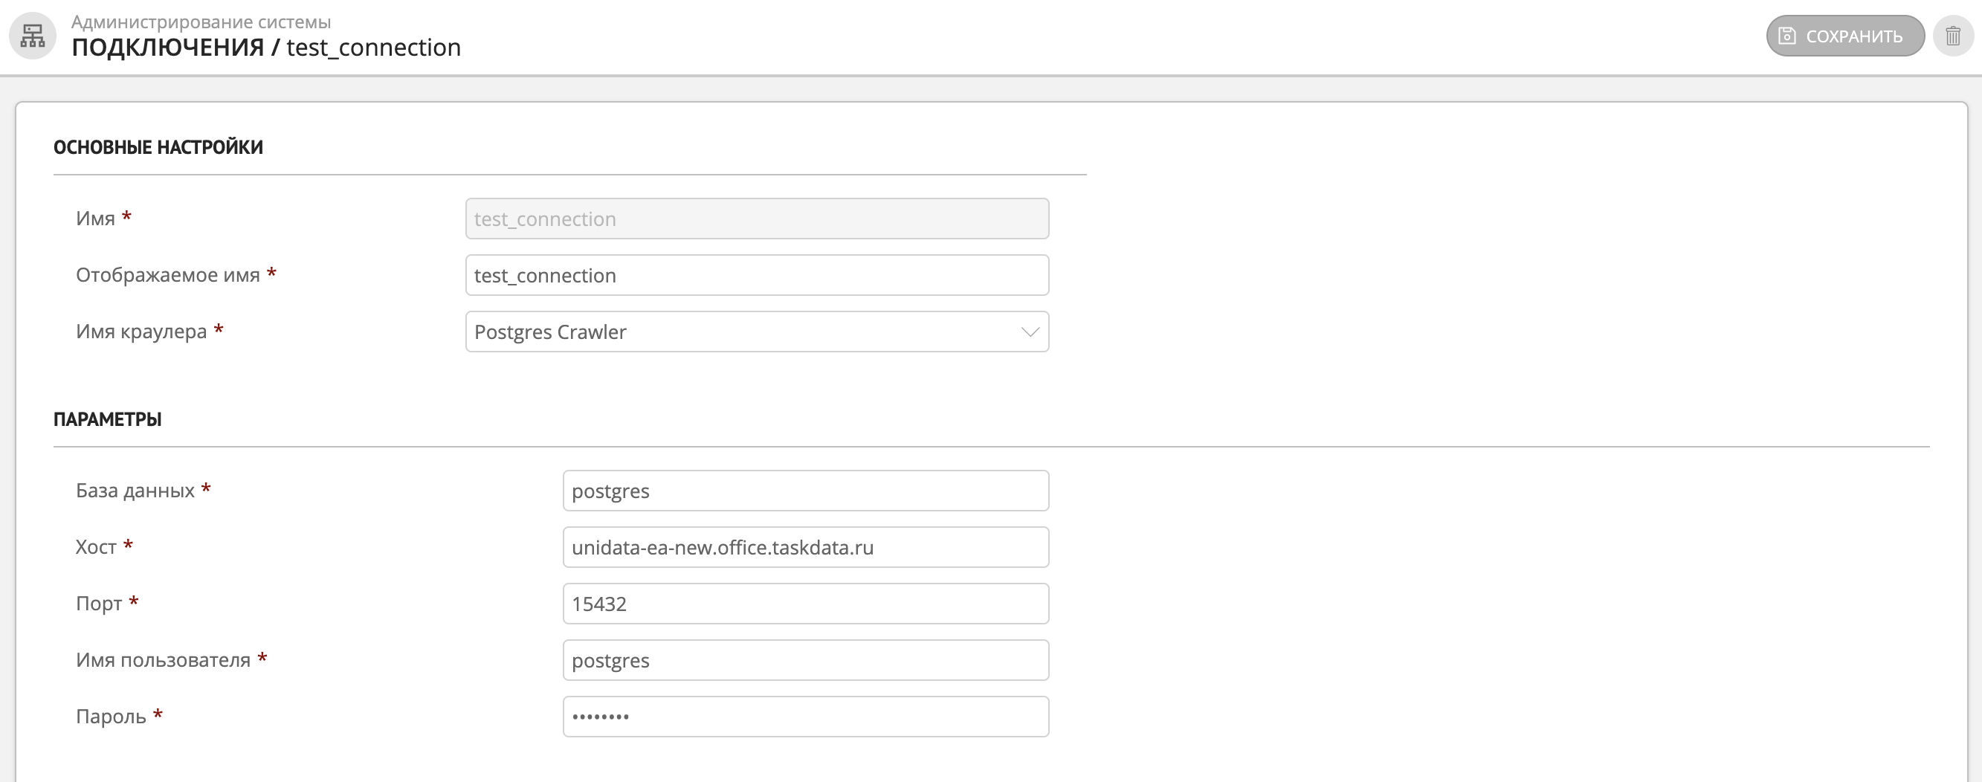Focus the Отображаемое имя text field
This screenshot has width=1982, height=782.
click(756, 276)
